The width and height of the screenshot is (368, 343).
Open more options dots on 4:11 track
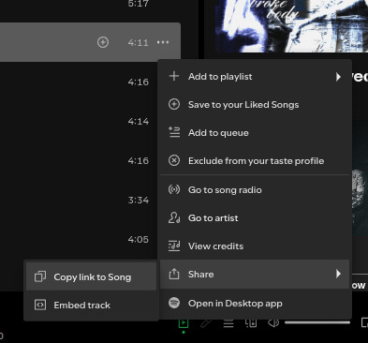[x=163, y=42]
